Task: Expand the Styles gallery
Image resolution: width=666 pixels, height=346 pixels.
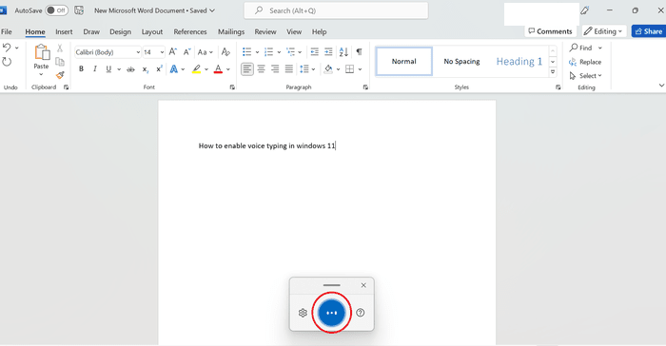Action: (x=553, y=72)
